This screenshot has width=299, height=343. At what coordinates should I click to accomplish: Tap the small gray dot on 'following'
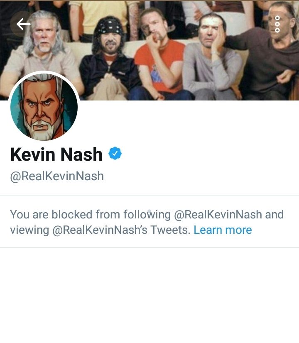[149, 211]
